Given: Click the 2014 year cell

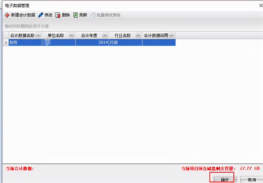Looking at the screenshot, I should pos(103,42).
